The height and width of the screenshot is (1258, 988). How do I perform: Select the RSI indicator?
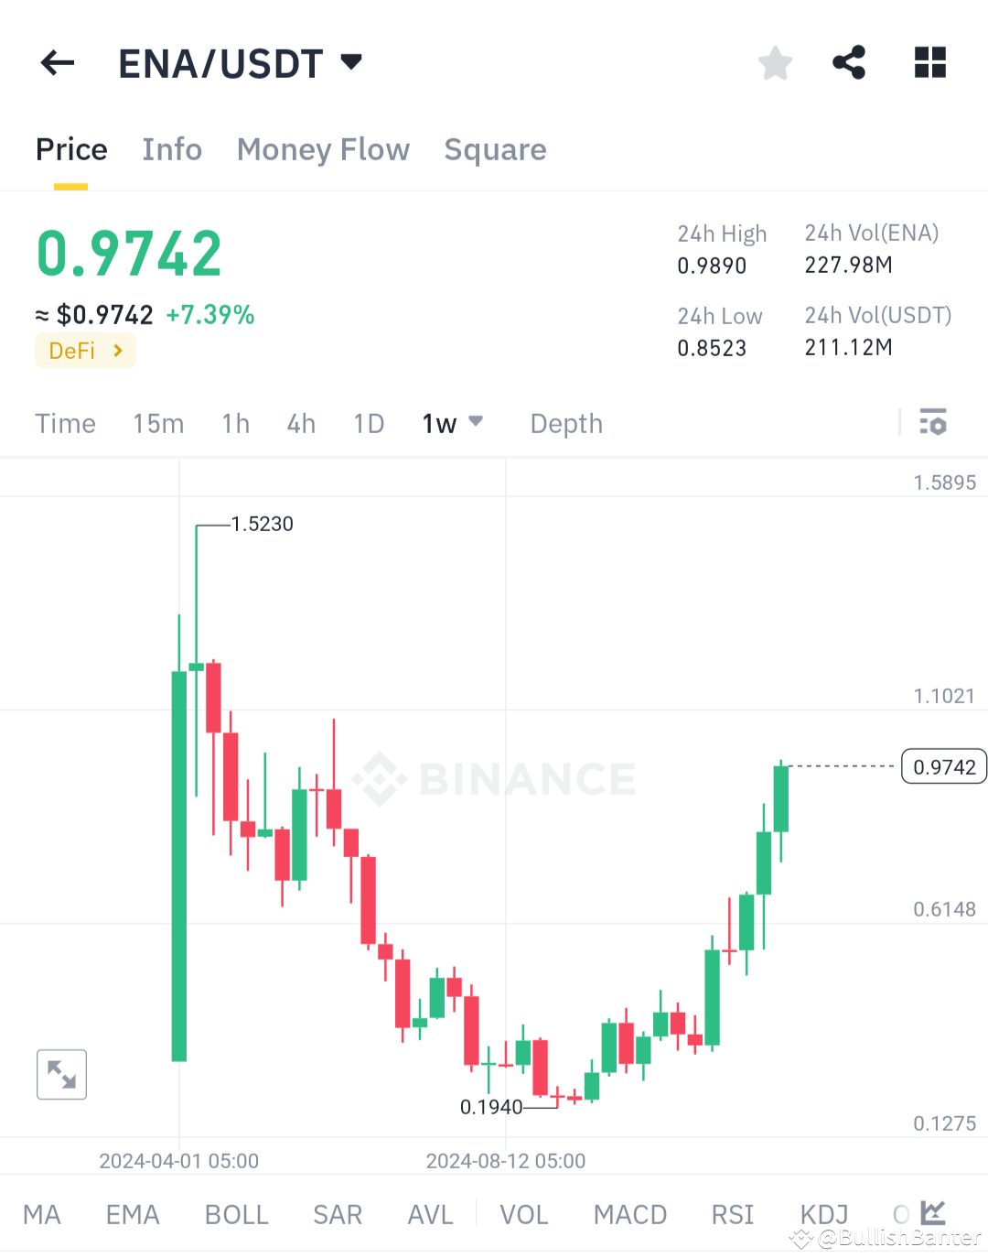(x=732, y=1213)
